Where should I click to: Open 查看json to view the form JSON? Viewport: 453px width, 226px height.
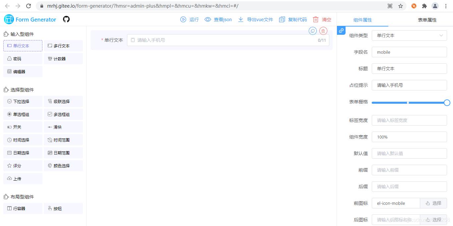218,20
